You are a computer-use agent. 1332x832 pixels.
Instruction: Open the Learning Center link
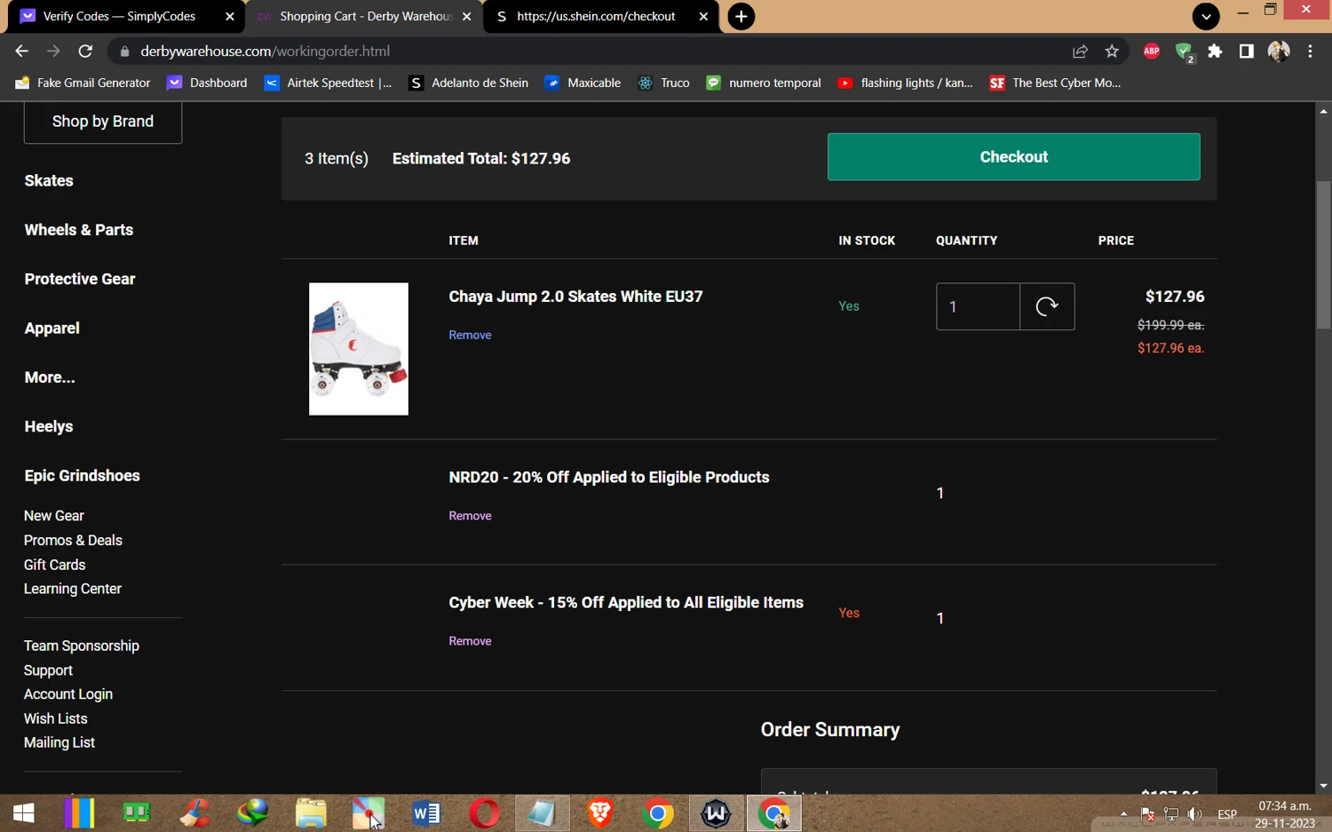pyautogui.click(x=73, y=589)
